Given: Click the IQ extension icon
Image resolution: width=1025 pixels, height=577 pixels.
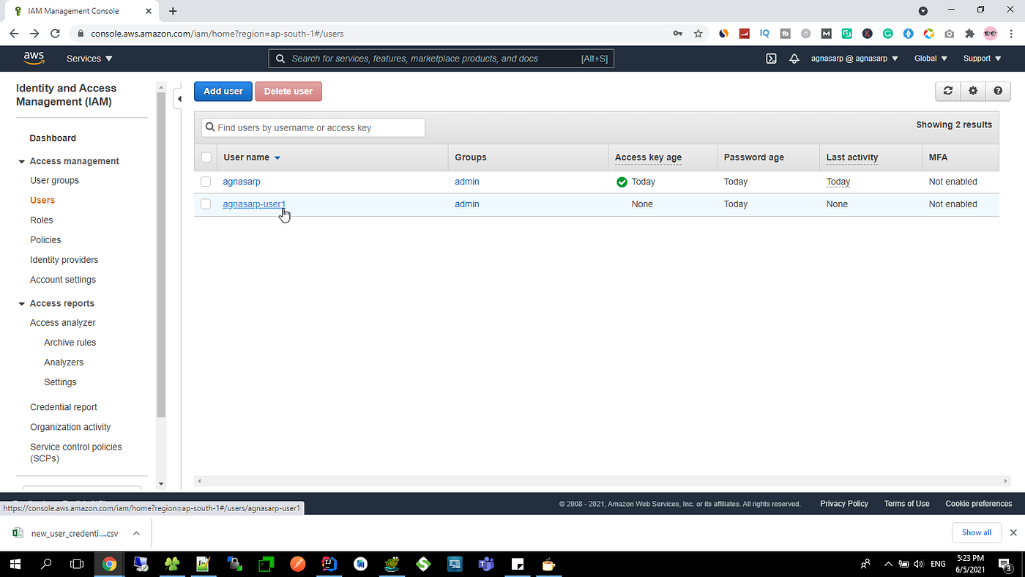Looking at the screenshot, I should pos(765,34).
